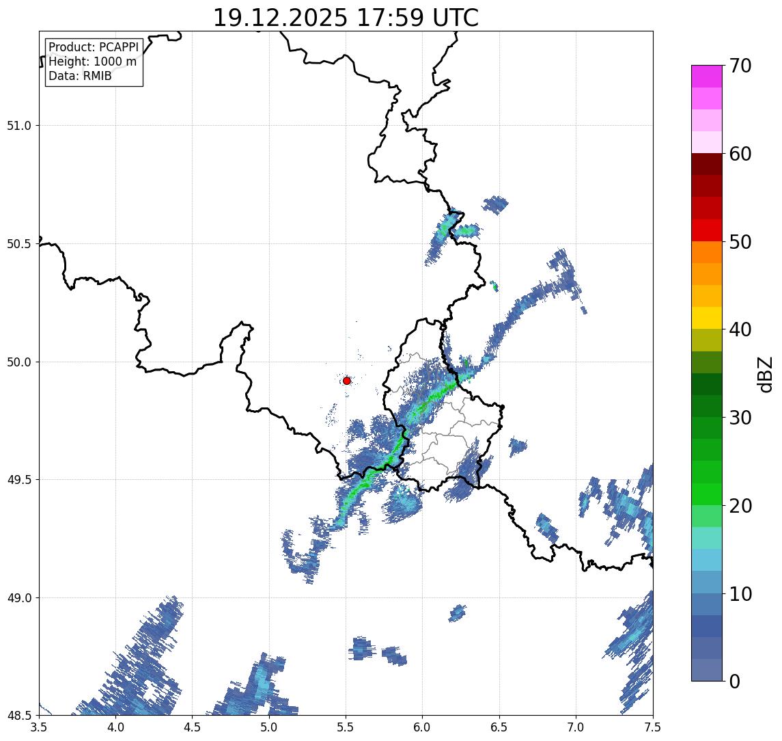Click the latitude axis label 48.5
This screenshot has width=782, height=741.
pos(19,716)
